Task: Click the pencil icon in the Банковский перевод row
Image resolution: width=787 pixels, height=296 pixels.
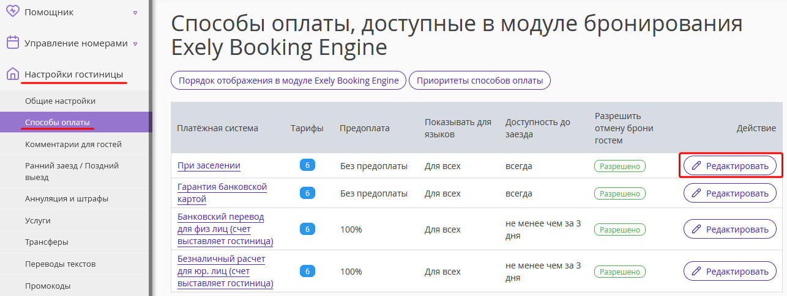Action: coord(696,229)
